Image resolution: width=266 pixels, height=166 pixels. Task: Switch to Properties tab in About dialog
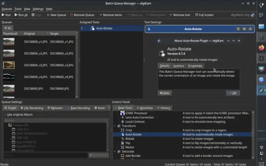[195, 66]
